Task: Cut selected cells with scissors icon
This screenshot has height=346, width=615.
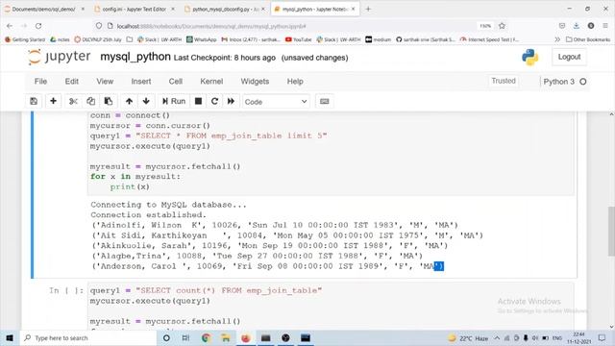Action: [x=73, y=101]
